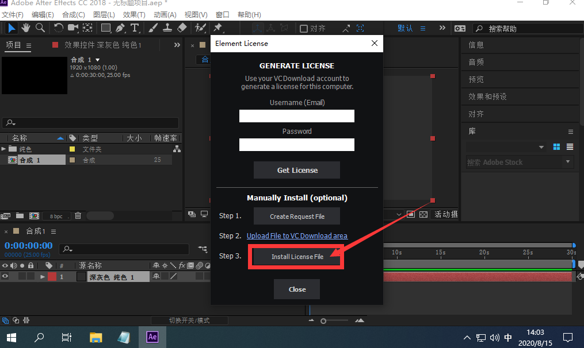Open the Adobe Stock search dropdown arrow
This screenshot has width=584, height=348.
(568, 162)
